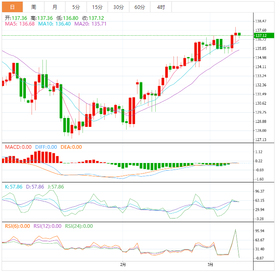277x272 pixels.
Task: Click the MA5: 136.68 label
Action: pos(20,24)
